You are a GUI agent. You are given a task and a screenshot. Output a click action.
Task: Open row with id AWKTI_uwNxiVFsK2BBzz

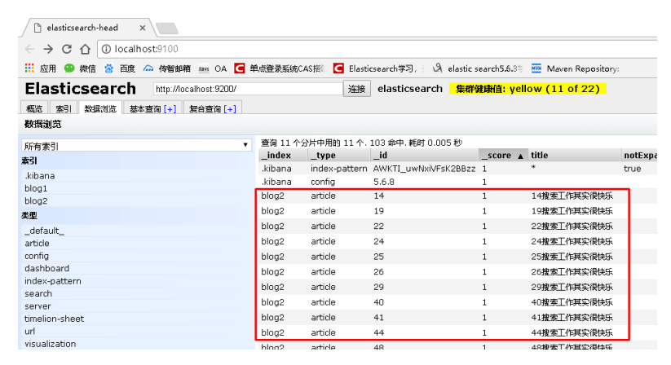458,169
